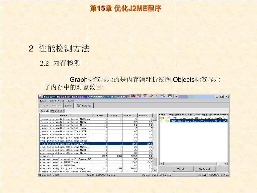Open the IME bar options dropdown arrow
Viewport: 257px width, 193px height.
pyautogui.click(x=176, y=96)
